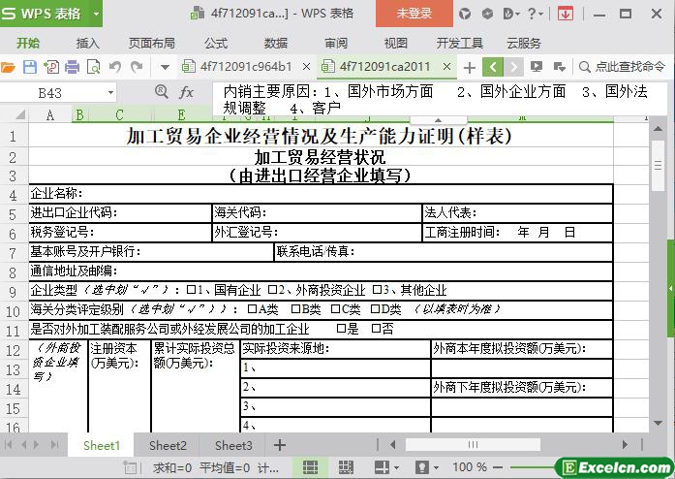Viewport: 675px width, 479px height.
Task: Select column C header
Action: point(119,114)
